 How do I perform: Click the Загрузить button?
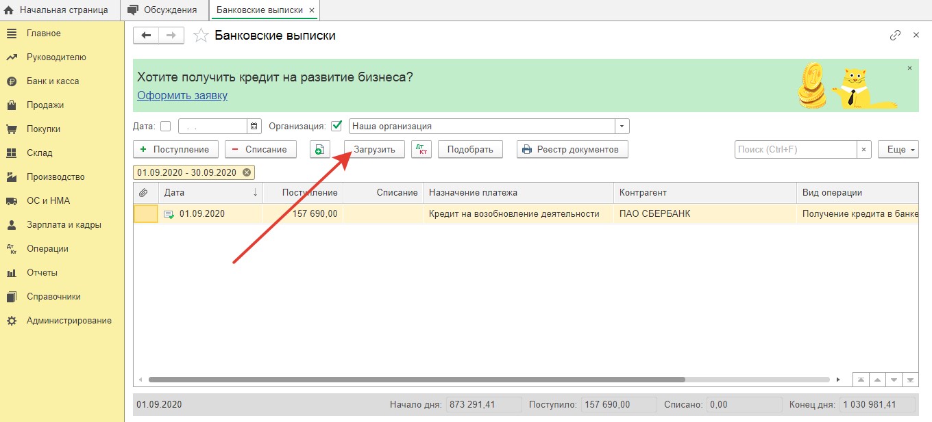pyautogui.click(x=374, y=149)
